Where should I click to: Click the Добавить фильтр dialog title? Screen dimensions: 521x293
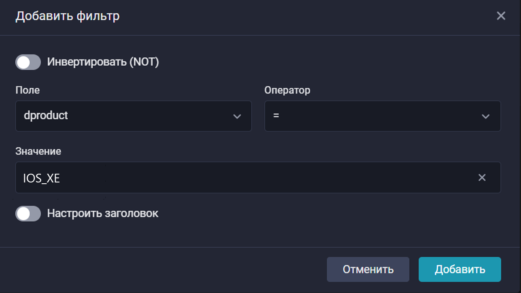(x=67, y=16)
